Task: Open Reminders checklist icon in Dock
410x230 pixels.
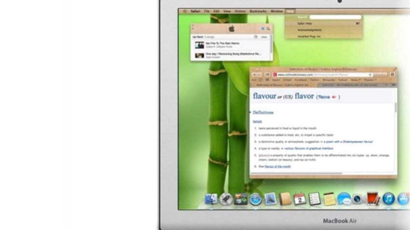Action: point(314,199)
